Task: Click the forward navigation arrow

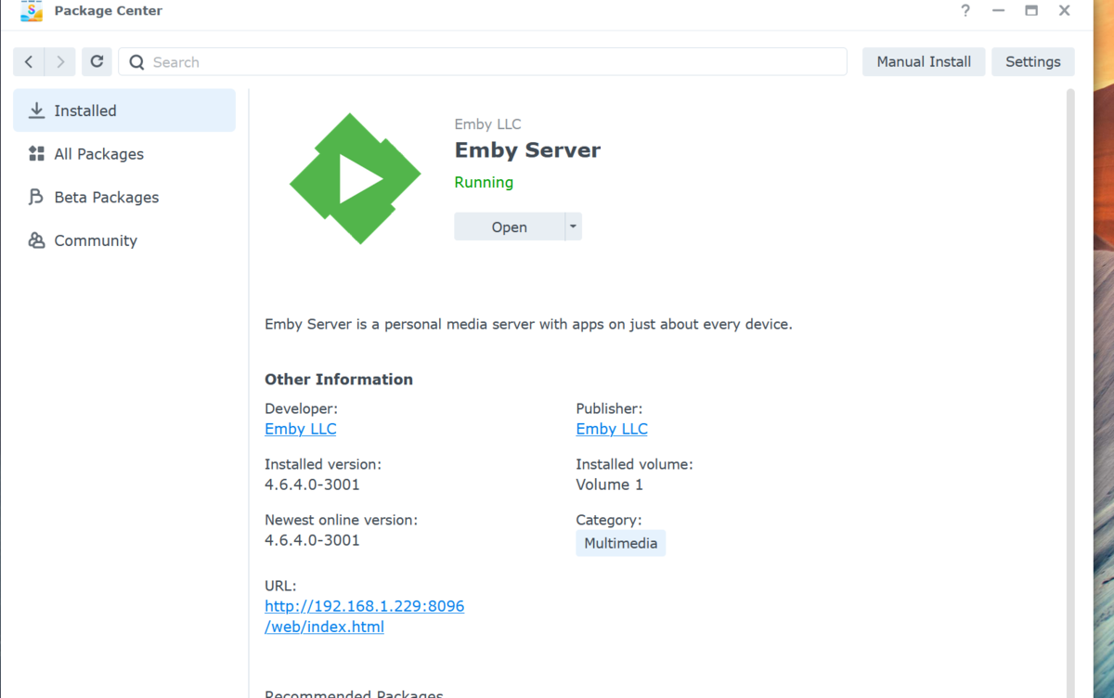Action: point(60,62)
